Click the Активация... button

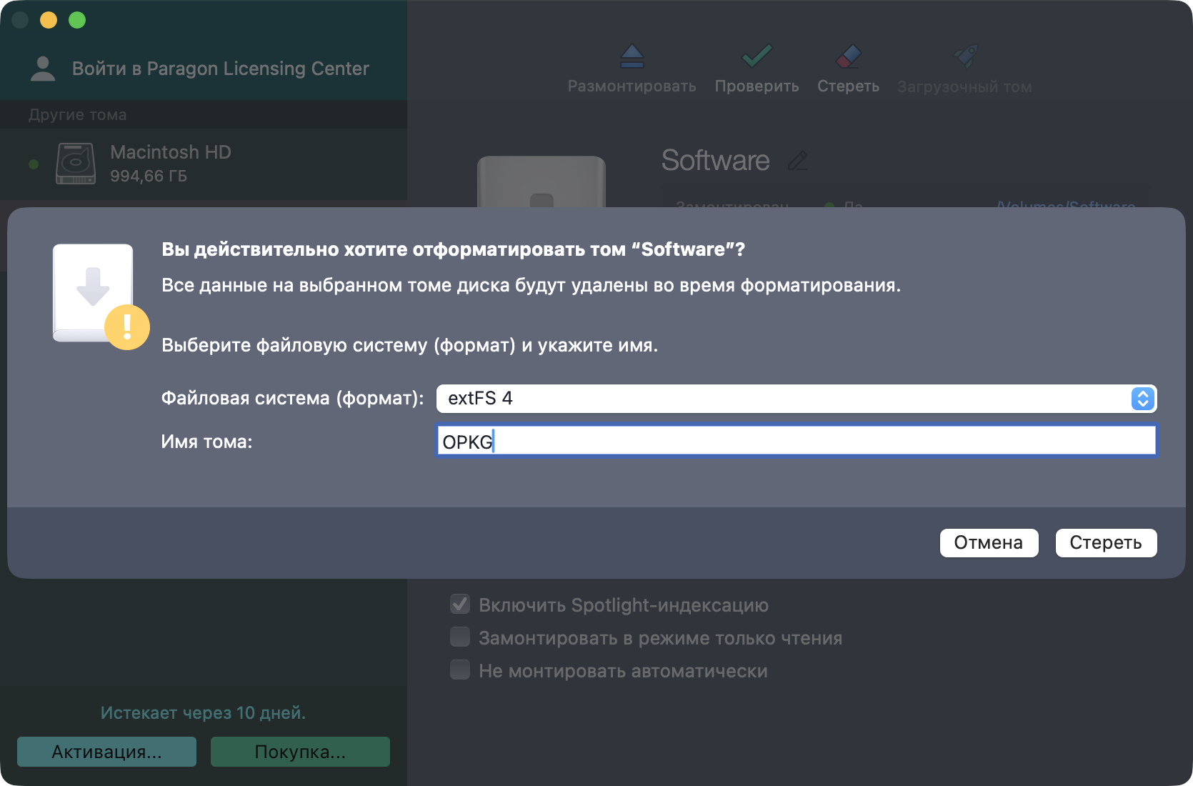[106, 752]
